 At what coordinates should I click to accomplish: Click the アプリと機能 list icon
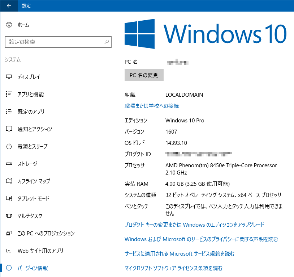coord(9,94)
